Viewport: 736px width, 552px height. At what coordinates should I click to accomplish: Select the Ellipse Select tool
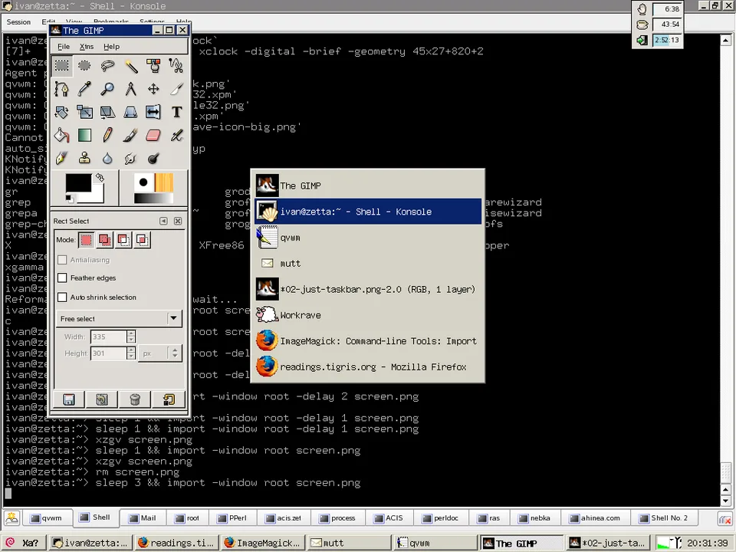[x=84, y=66]
